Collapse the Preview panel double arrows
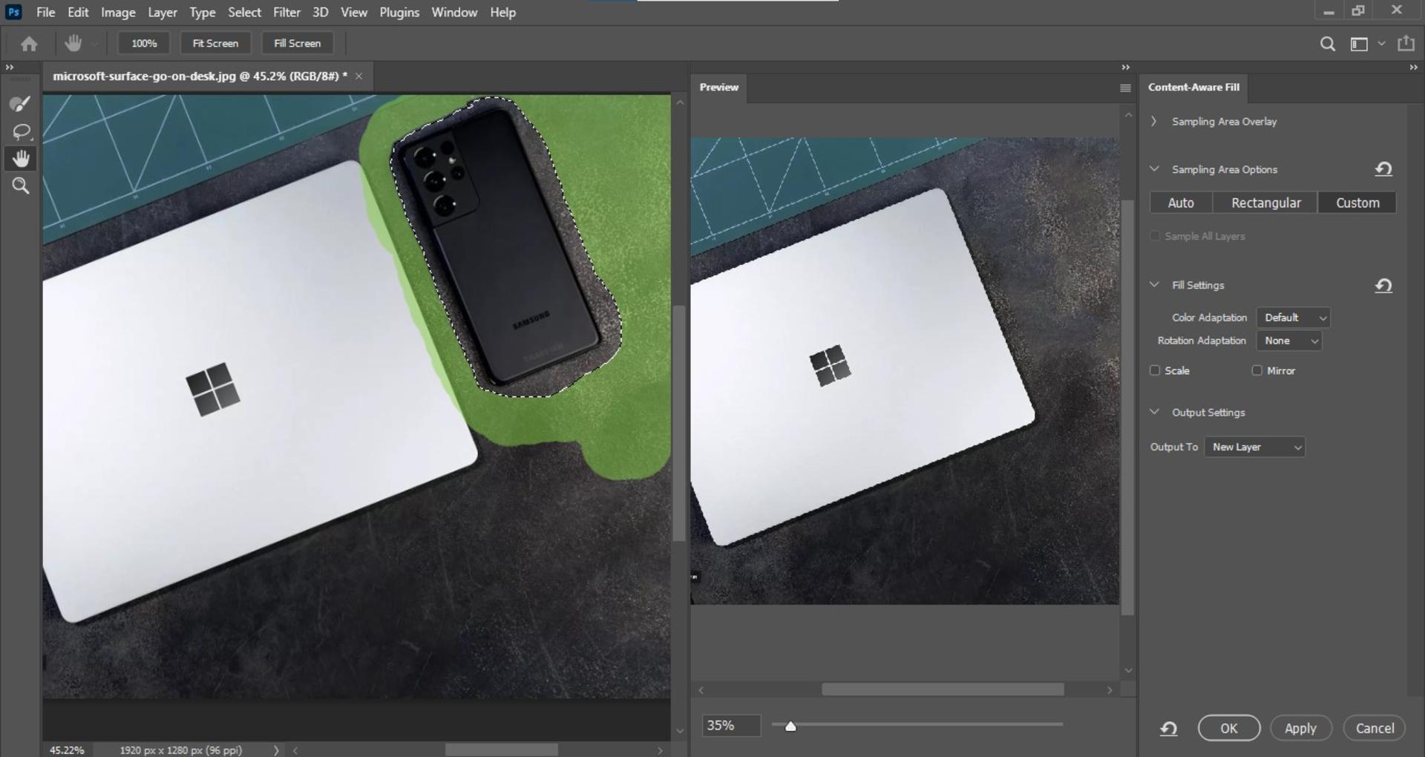1425x757 pixels. (x=1126, y=68)
